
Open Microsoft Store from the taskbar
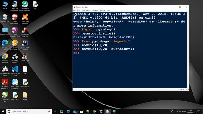click(81, 111)
